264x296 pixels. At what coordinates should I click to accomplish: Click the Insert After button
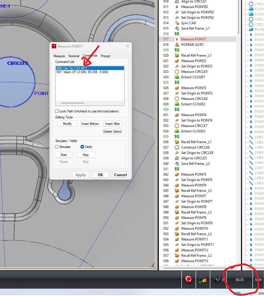pos(113,124)
